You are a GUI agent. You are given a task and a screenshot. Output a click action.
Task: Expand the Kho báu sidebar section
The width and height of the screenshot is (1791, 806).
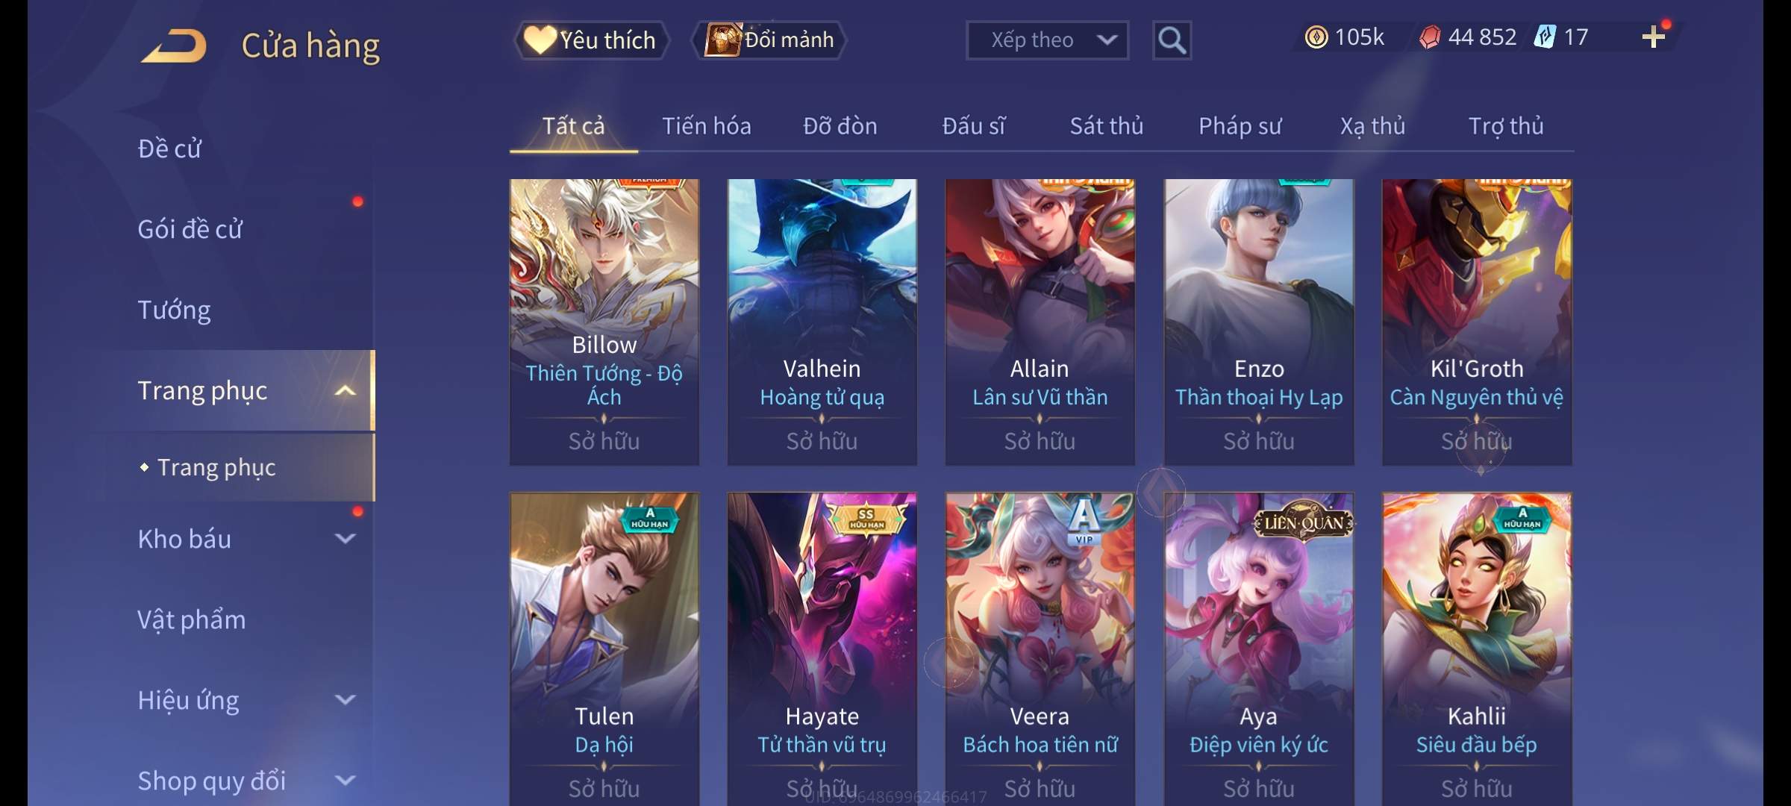[x=345, y=538]
